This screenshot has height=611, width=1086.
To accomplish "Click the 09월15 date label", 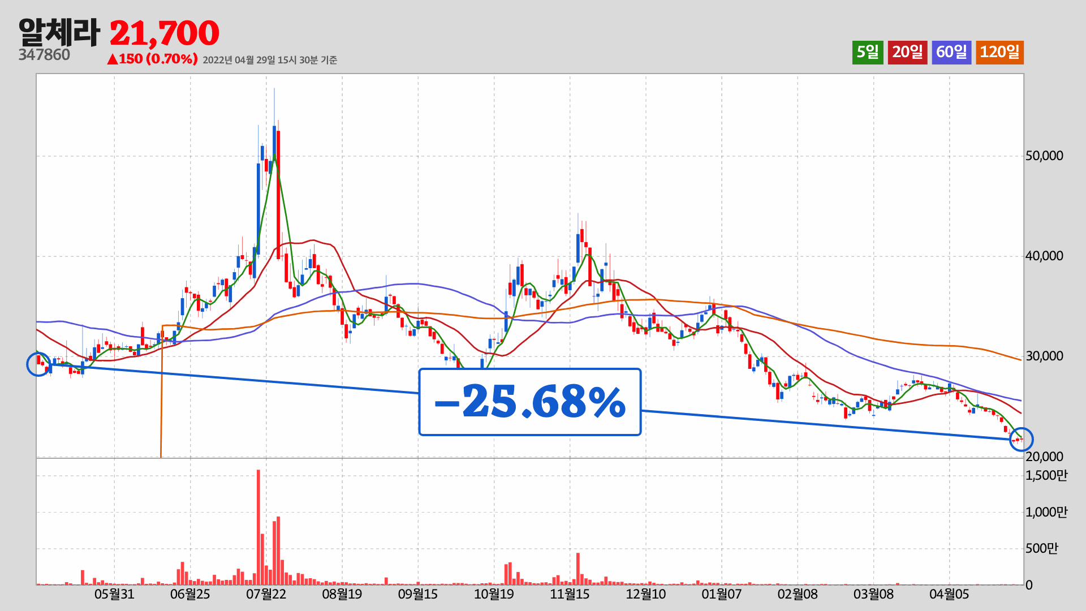I will coord(418,594).
